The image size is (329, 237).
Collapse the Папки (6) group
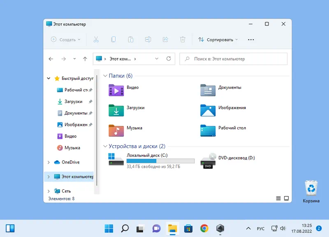[x=105, y=76]
